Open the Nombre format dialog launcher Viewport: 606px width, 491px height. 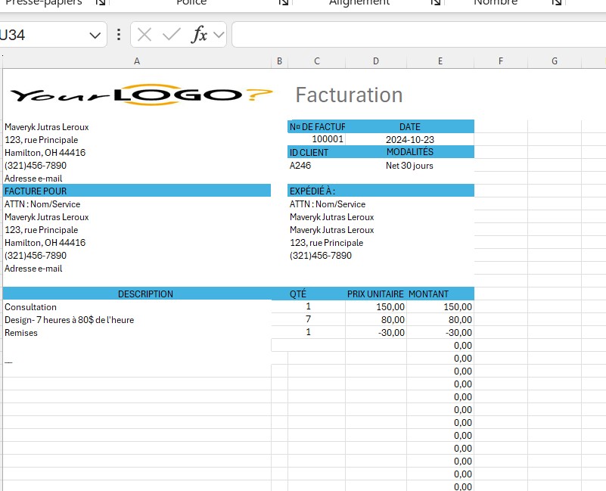click(x=557, y=4)
